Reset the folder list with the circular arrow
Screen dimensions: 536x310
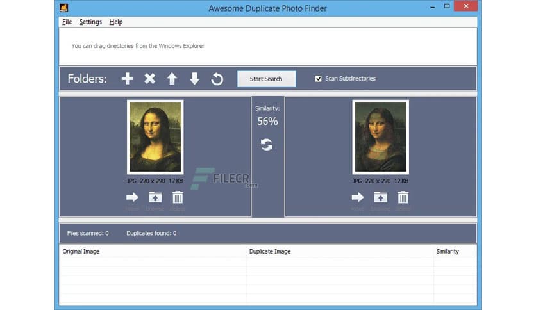pos(217,79)
